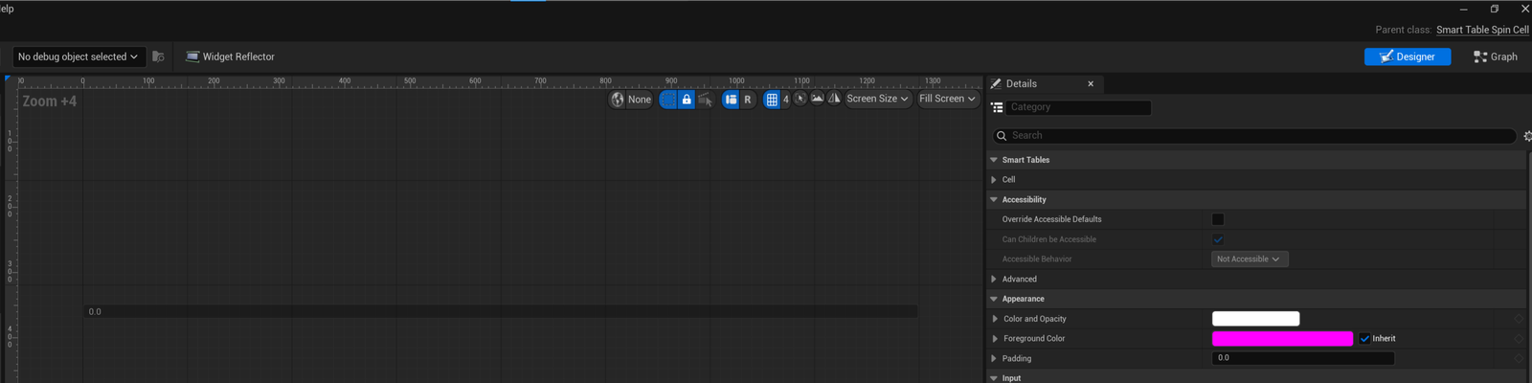The height and width of the screenshot is (383, 1532).
Task: Click the Details search field
Action: pos(1254,136)
